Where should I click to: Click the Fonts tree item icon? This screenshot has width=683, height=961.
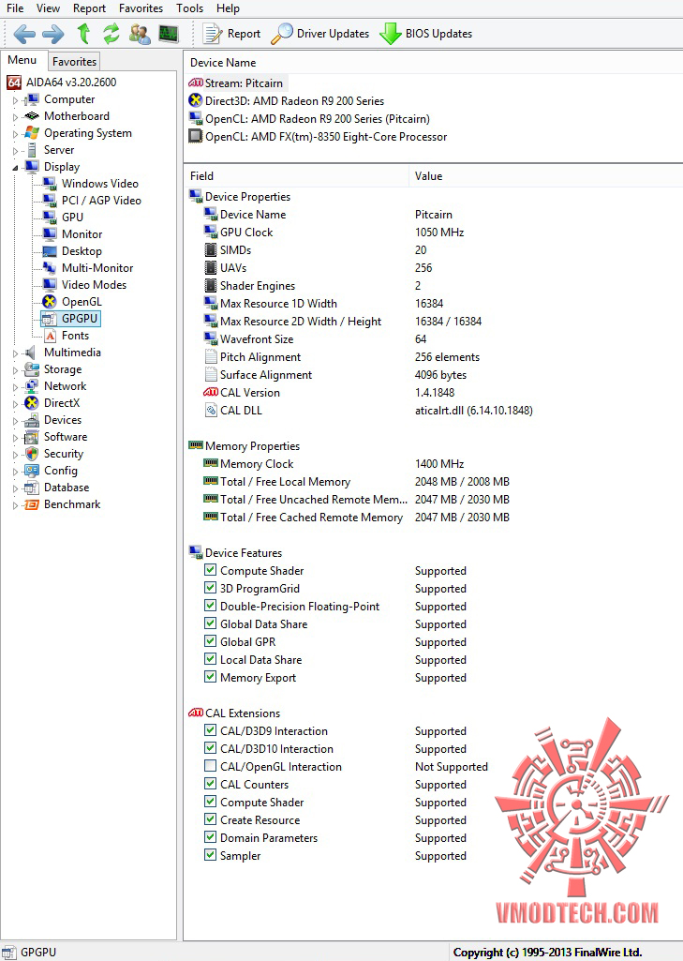51,336
